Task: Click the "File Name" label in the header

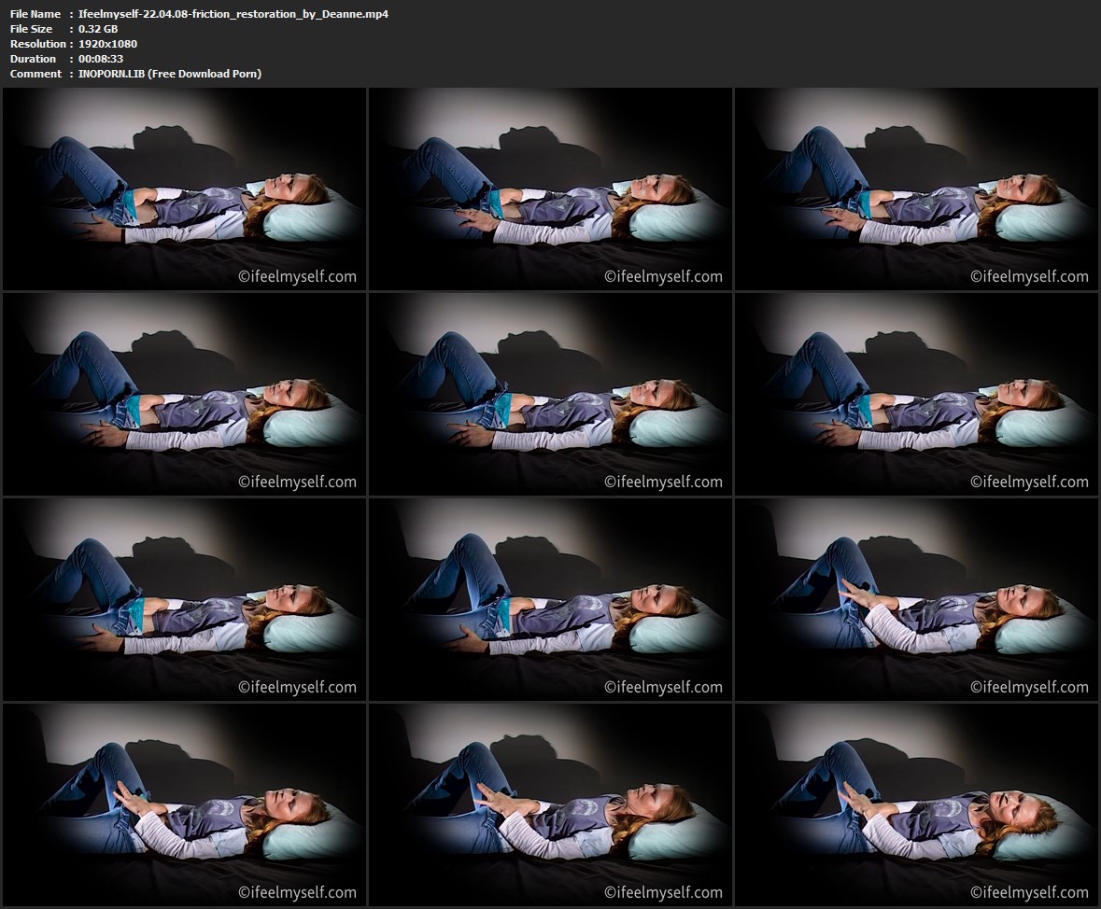Action: coord(35,14)
